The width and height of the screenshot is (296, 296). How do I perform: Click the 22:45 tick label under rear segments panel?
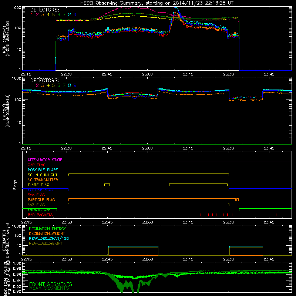pyautogui.click(x=107, y=148)
